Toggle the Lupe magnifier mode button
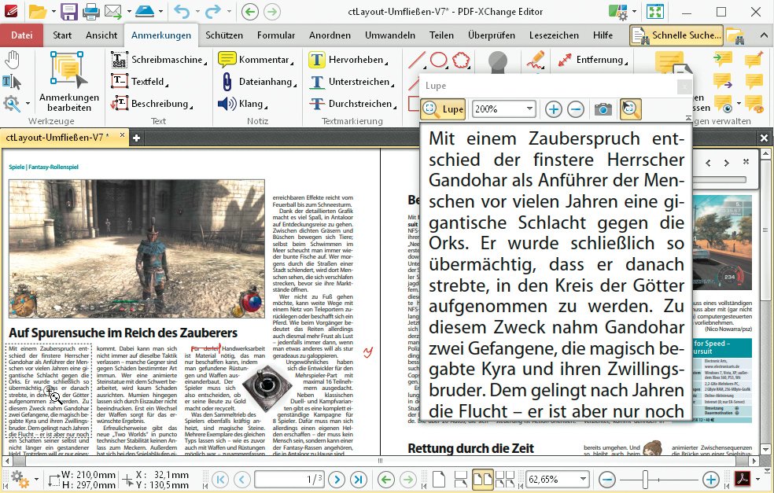Screen dimensions: 774x493 click(630, 109)
